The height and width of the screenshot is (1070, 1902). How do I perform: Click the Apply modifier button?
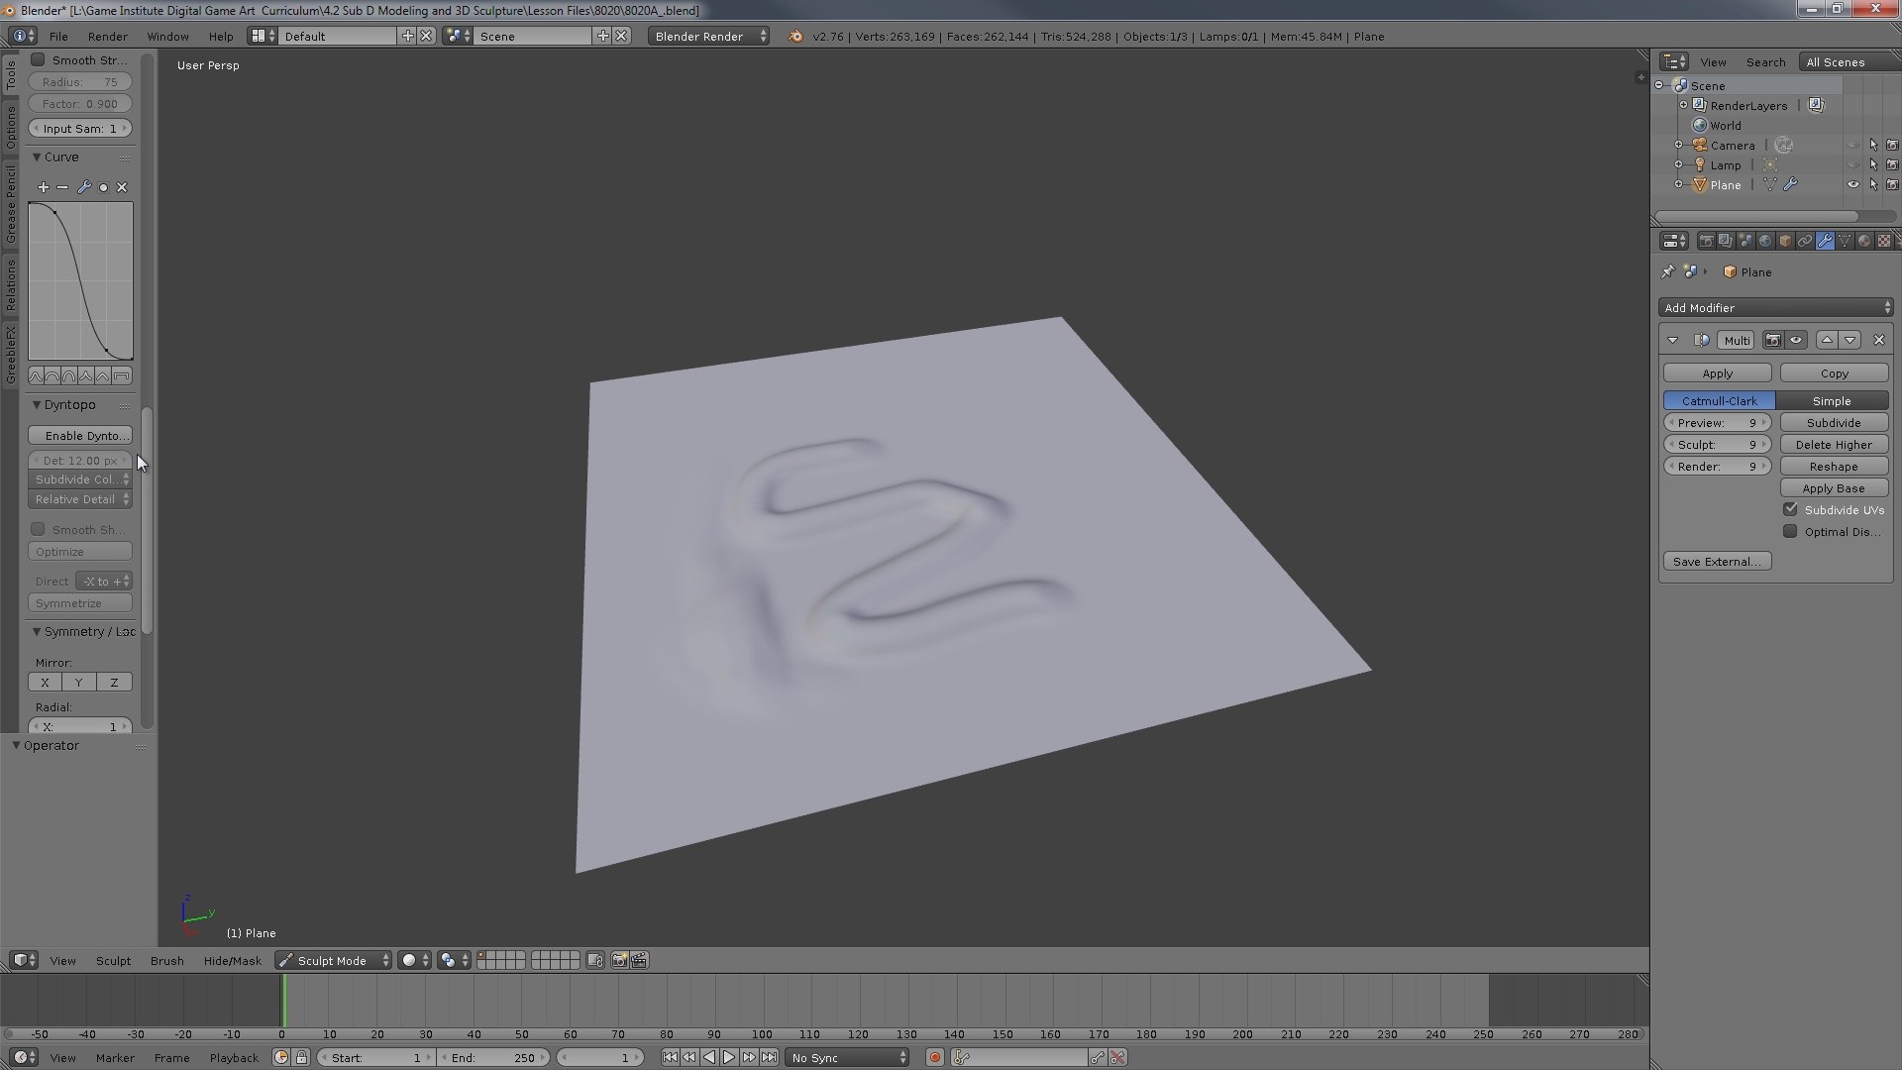coord(1717,374)
